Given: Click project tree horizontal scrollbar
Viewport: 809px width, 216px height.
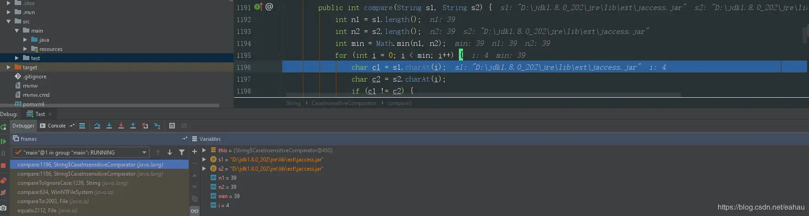Looking at the screenshot, I should click(x=110, y=105).
